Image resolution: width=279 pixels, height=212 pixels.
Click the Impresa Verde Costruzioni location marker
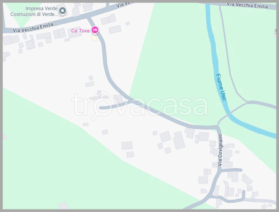(x=62, y=11)
